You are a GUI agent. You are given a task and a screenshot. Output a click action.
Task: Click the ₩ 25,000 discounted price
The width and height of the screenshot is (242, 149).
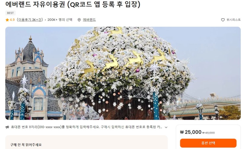(191, 132)
